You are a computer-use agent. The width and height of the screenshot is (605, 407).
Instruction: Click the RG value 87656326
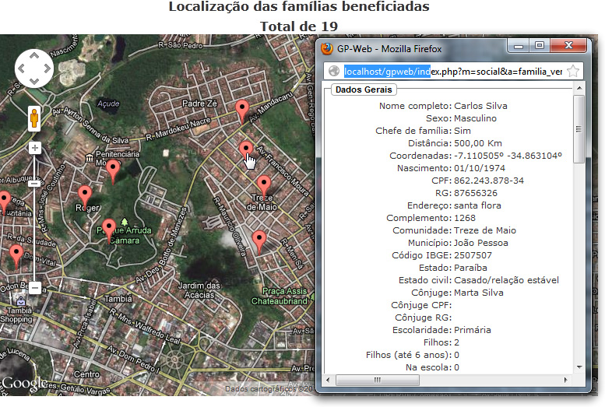pos(475,193)
